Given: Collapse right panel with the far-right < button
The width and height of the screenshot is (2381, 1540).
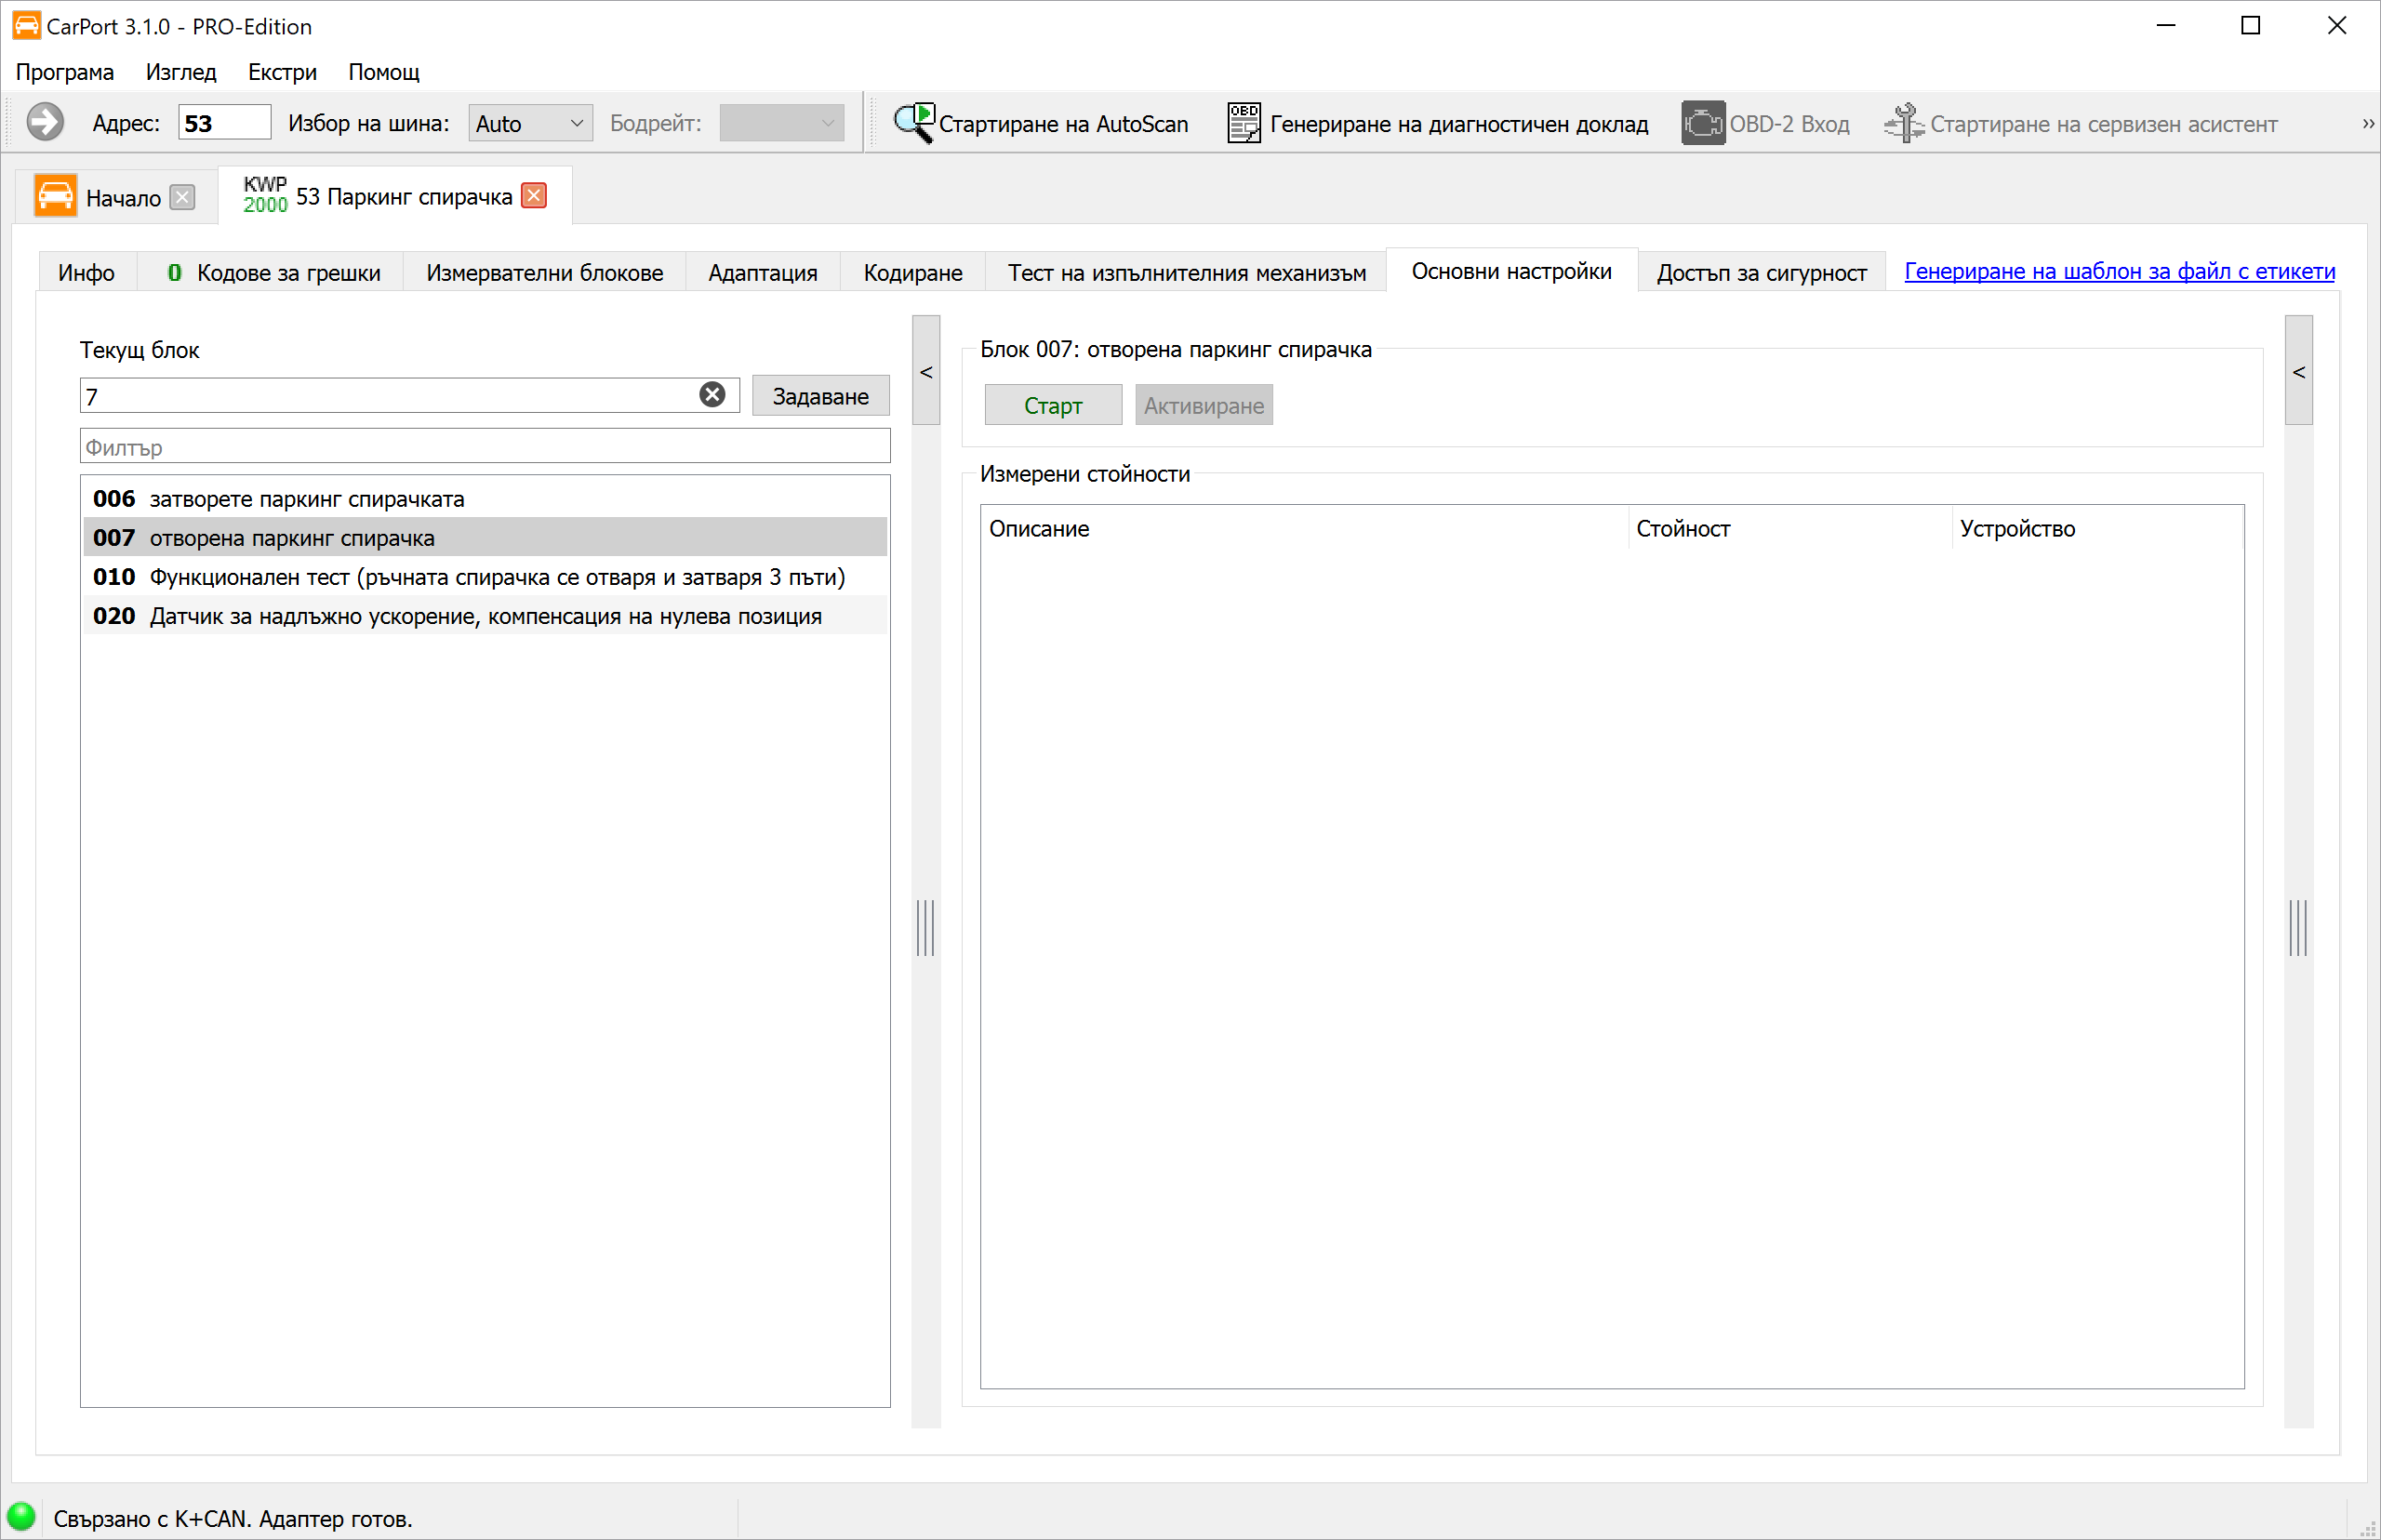Looking at the screenshot, I should (2298, 371).
